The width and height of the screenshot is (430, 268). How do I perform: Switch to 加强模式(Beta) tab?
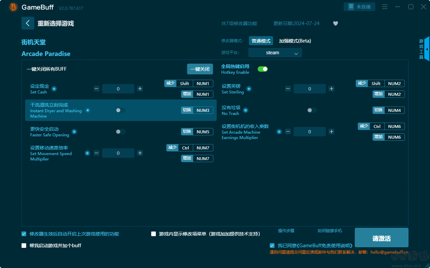point(295,41)
